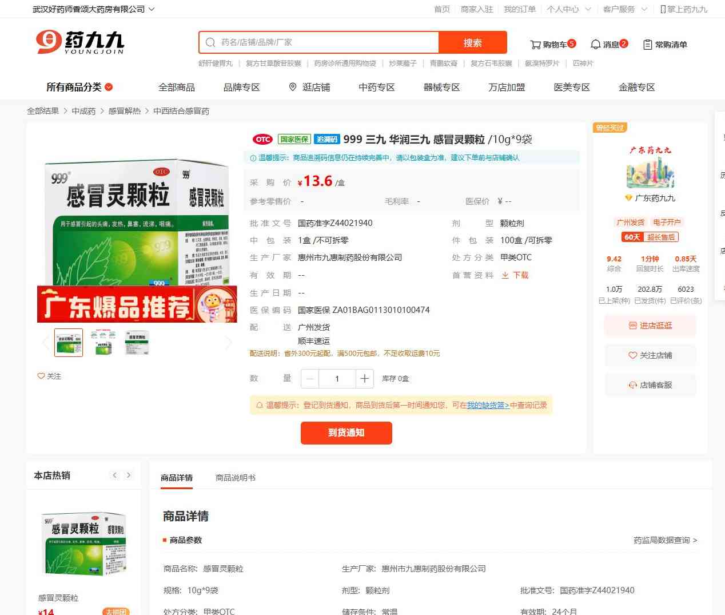Click the location pin for 逛店铺
The height and width of the screenshot is (615, 725).
click(293, 87)
